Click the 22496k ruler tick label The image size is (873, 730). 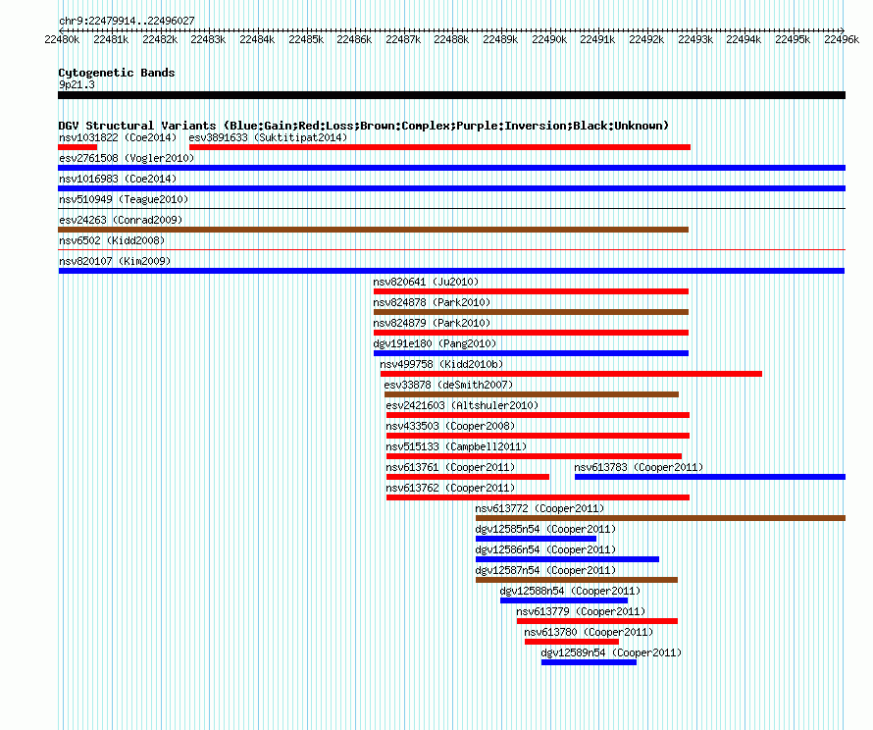[842, 39]
